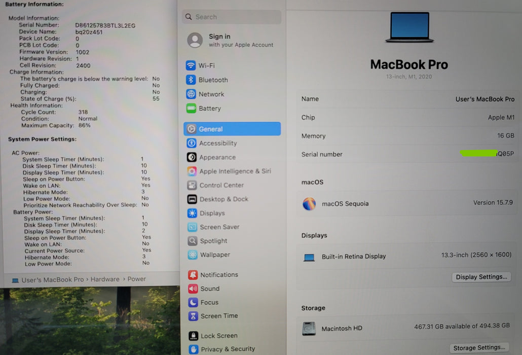Click the Sound speaker icon
The height and width of the screenshot is (355, 522).
193,289
